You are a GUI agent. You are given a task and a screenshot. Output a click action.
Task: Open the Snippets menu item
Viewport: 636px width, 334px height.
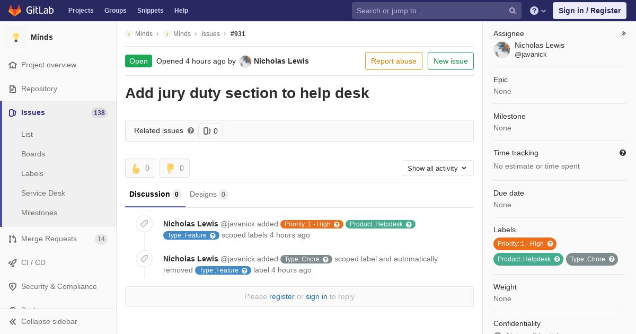pyautogui.click(x=151, y=11)
